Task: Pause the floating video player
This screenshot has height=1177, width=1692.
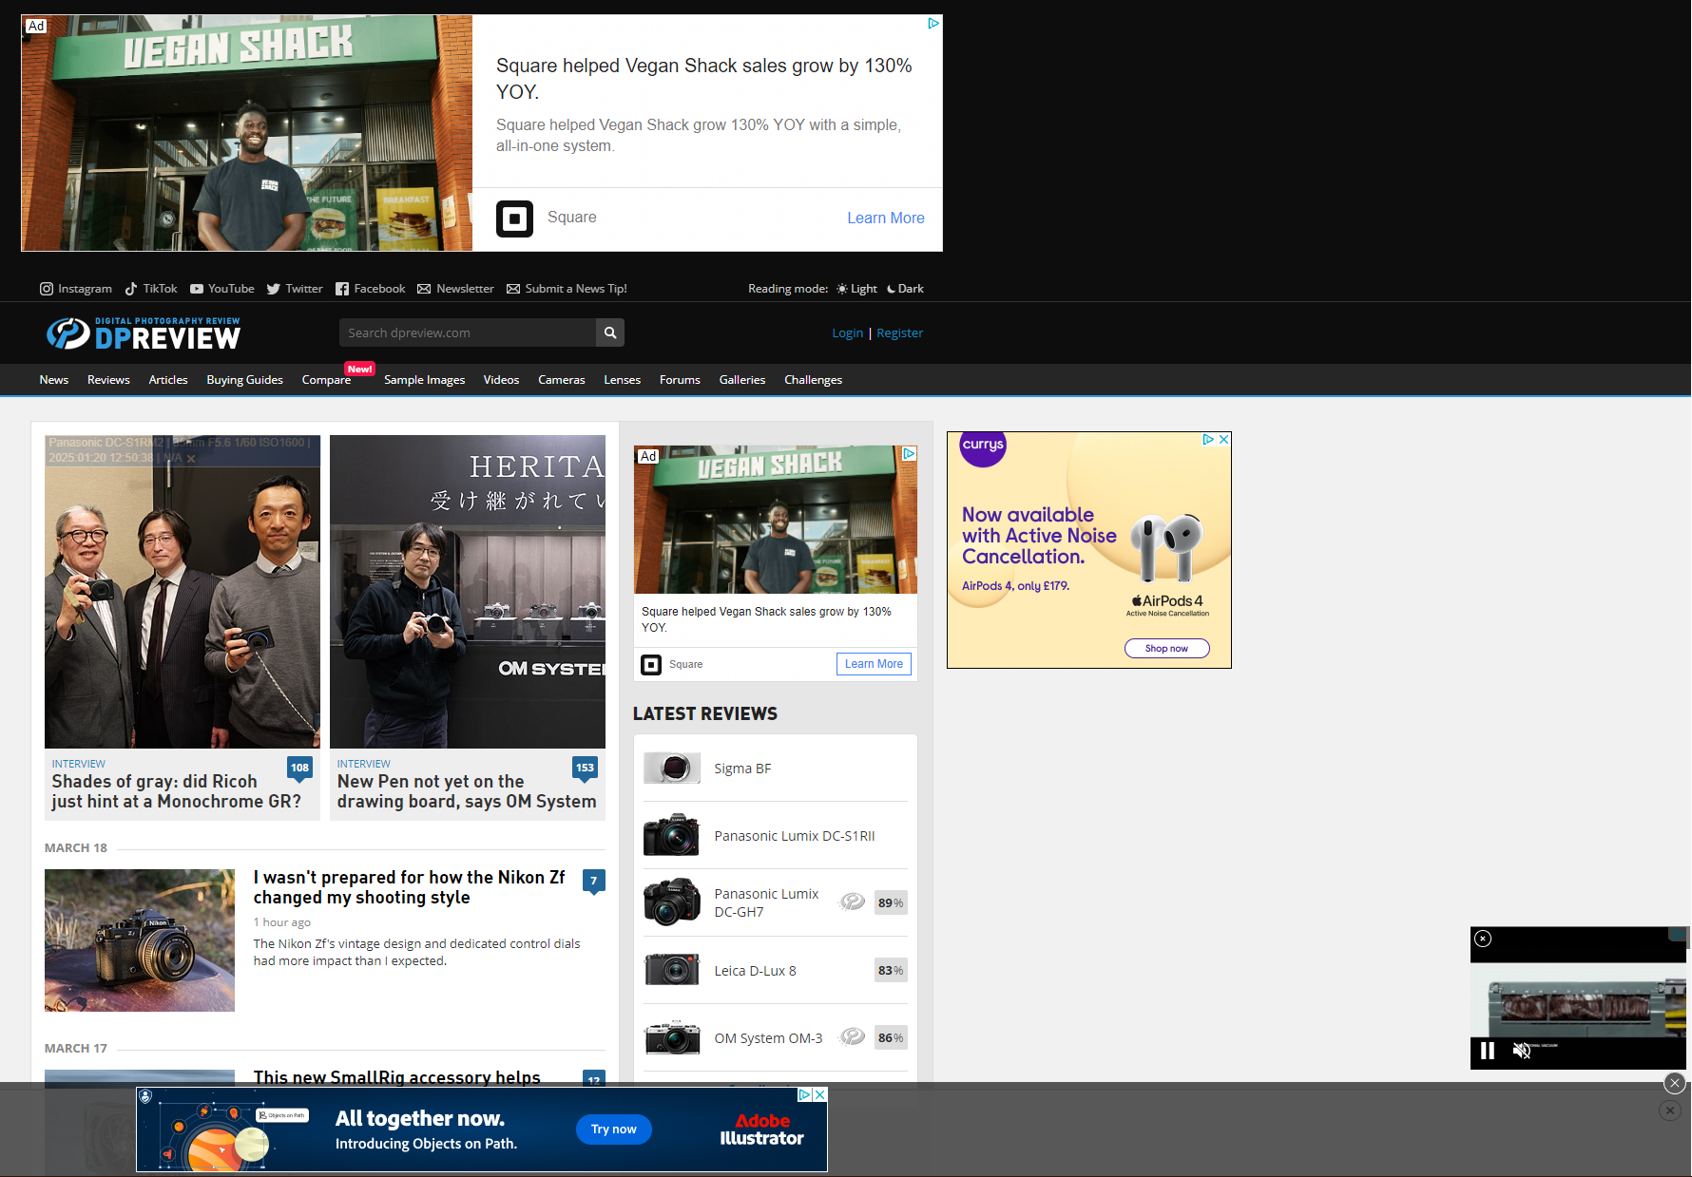Action: 1488,1051
